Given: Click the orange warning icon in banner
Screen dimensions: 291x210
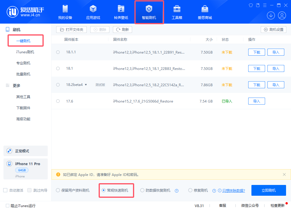Looking at the screenshot, I should [x=58, y=174].
